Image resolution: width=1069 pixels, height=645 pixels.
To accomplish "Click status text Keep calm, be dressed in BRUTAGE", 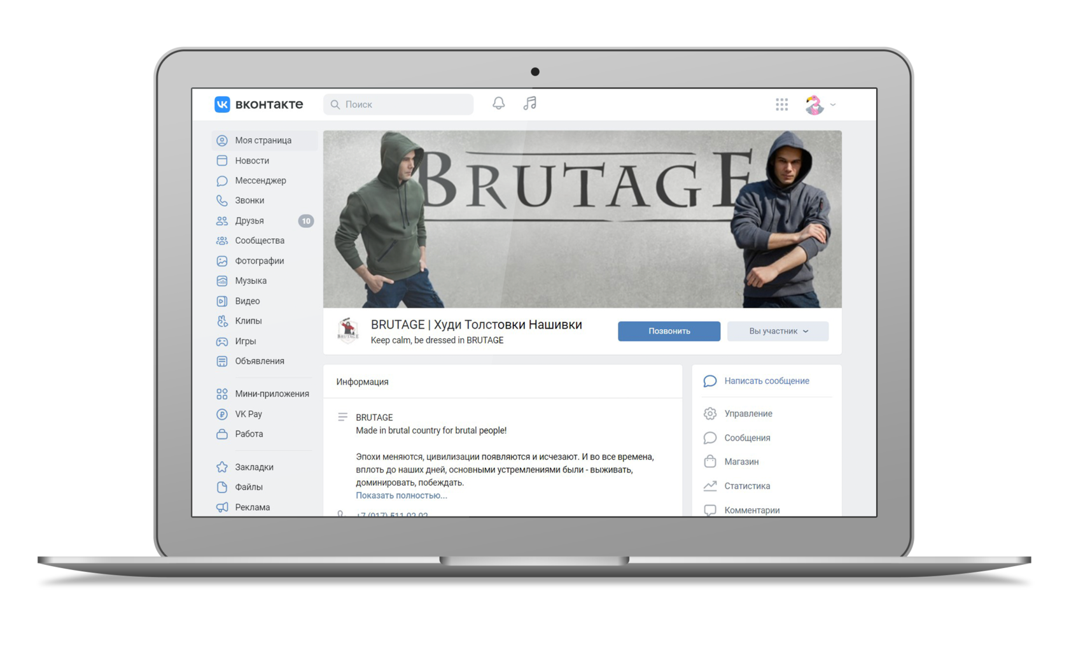I will (437, 341).
